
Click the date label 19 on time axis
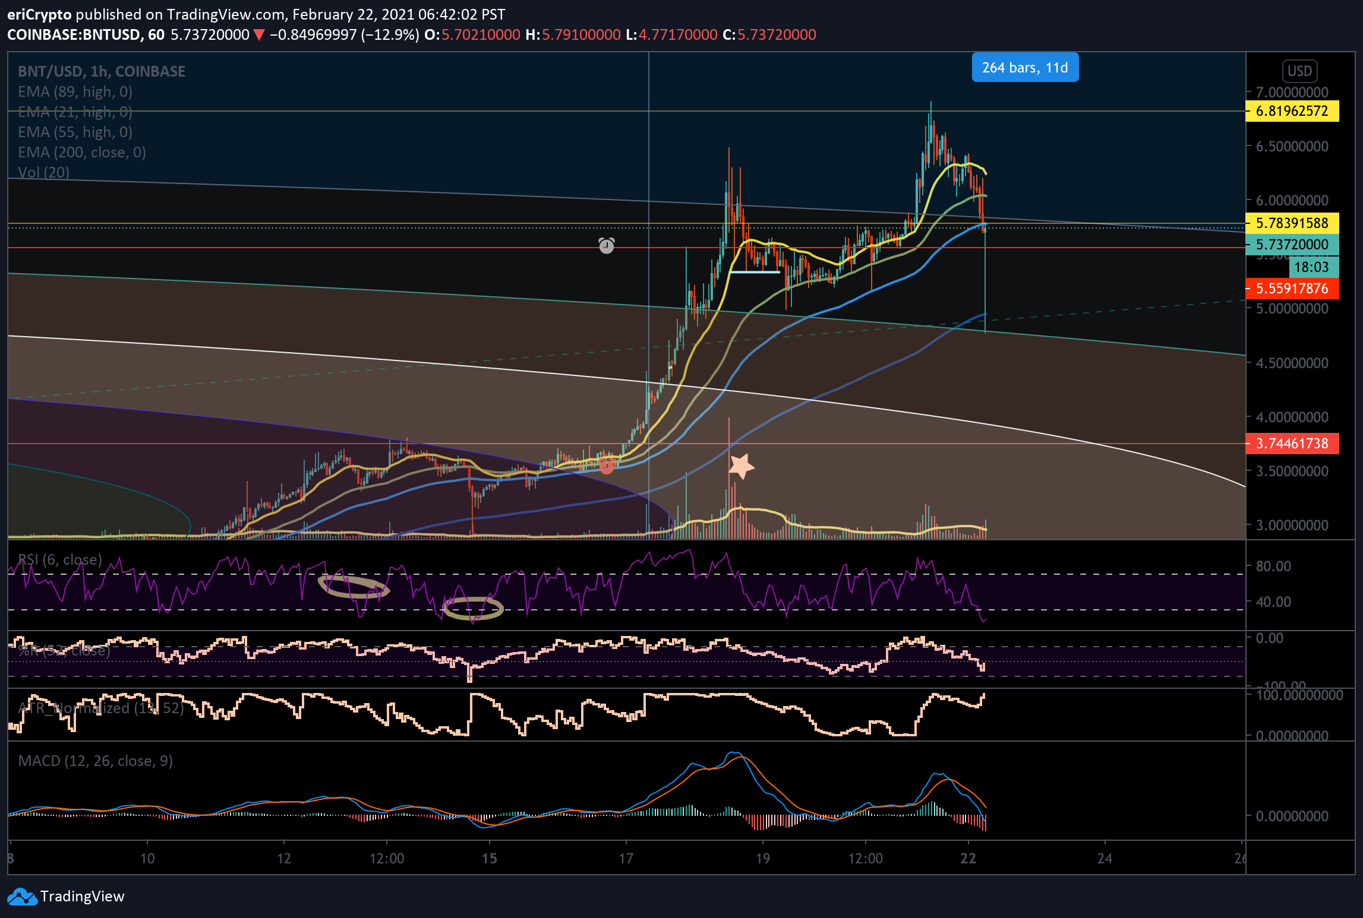[763, 859]
